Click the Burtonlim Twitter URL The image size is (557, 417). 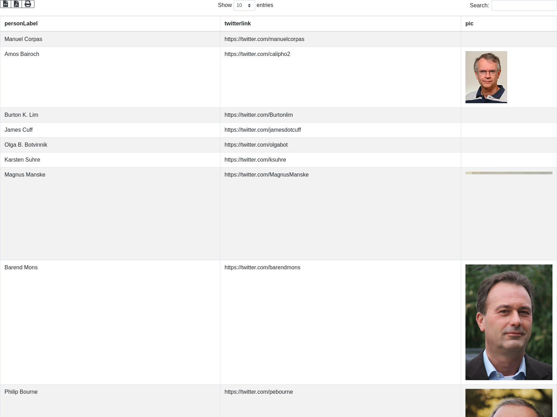(258, 115)
